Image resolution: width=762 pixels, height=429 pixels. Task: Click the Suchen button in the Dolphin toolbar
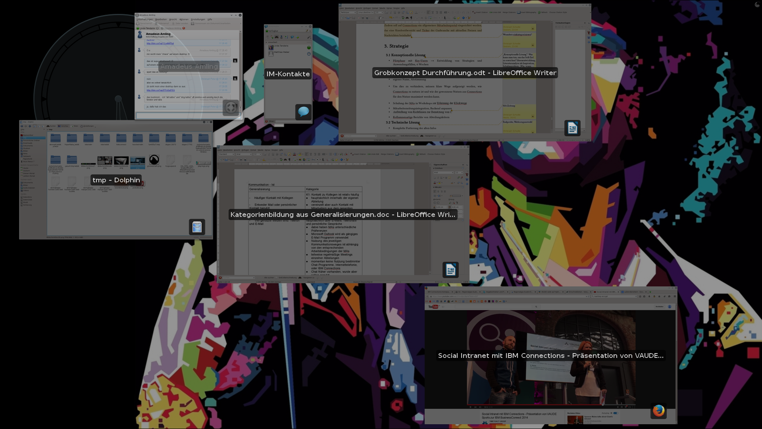click(x=51, y=126)
